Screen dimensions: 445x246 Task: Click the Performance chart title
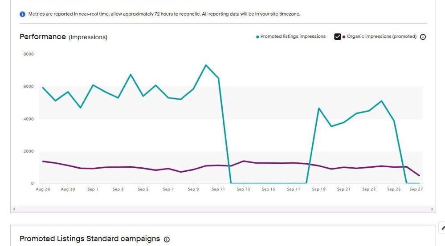43,36
